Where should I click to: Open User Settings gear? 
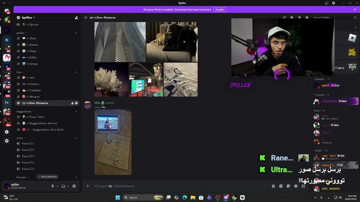(74, 186)
